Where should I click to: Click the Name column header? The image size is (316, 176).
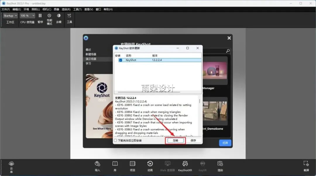128,55
